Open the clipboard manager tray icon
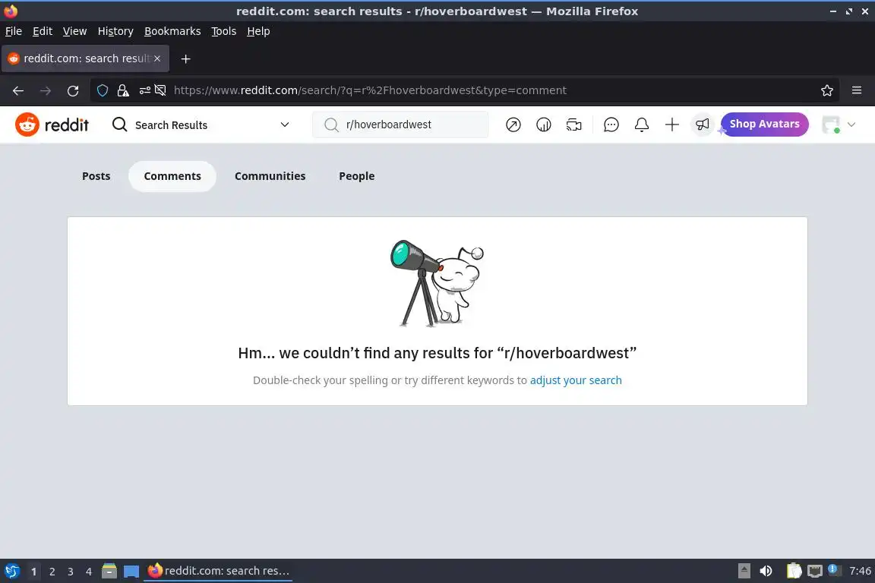Image resolution: width=875 pixels, height=583 pixels. coord(794,571)
